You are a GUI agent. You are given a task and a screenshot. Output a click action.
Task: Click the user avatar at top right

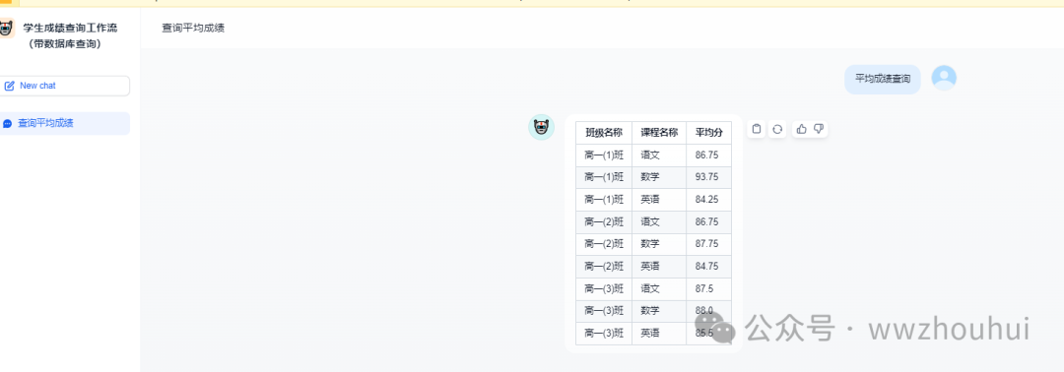(x=944, y=78)
